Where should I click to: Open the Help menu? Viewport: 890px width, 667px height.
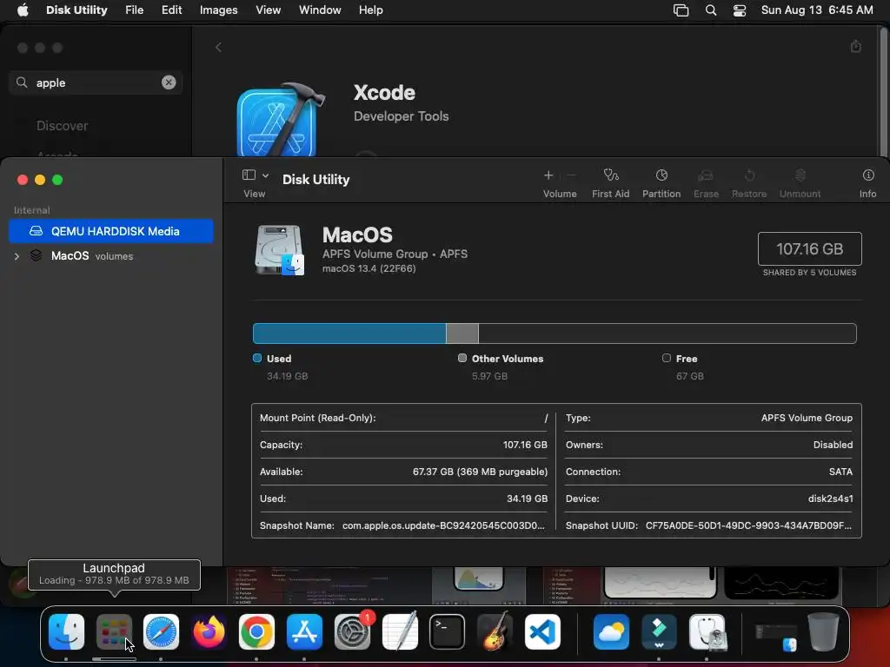pyautogui.click(x=370, y=10)
